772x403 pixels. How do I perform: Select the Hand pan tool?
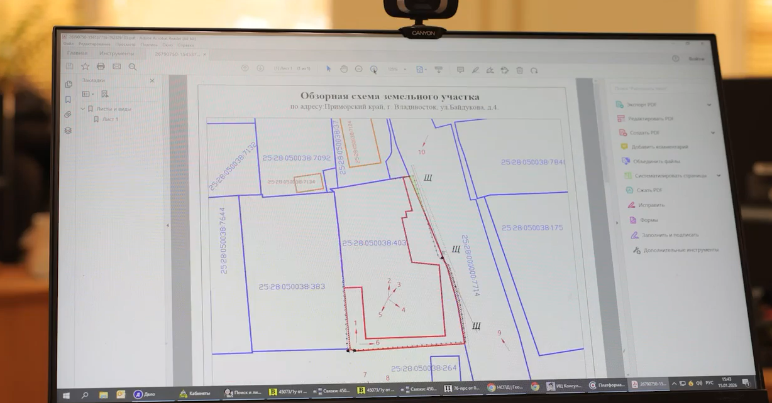coord(344,69)
